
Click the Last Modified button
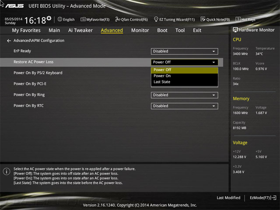(x=228, y=198)
